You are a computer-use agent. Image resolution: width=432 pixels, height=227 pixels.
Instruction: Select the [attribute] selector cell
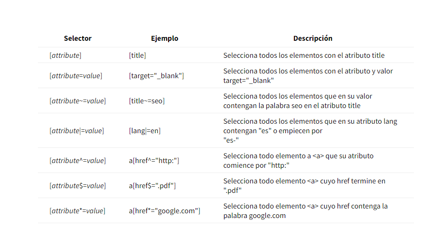pos(66,55)
